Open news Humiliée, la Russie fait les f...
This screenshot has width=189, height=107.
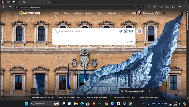click(43, 97)
